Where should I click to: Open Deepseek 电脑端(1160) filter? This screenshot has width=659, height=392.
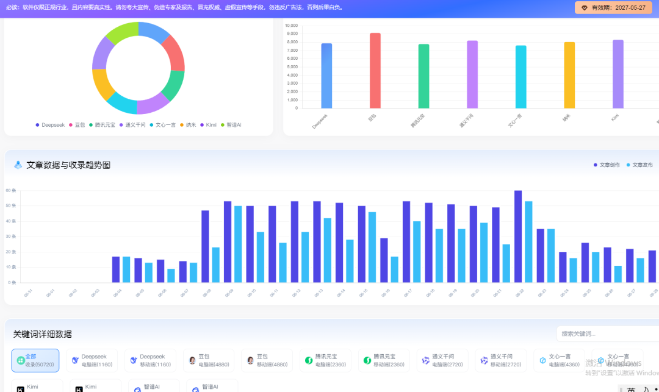pyautogui.click(x=92, y=360)
